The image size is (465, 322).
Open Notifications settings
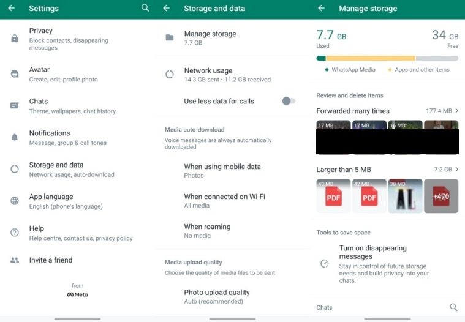tap(77, 138)
